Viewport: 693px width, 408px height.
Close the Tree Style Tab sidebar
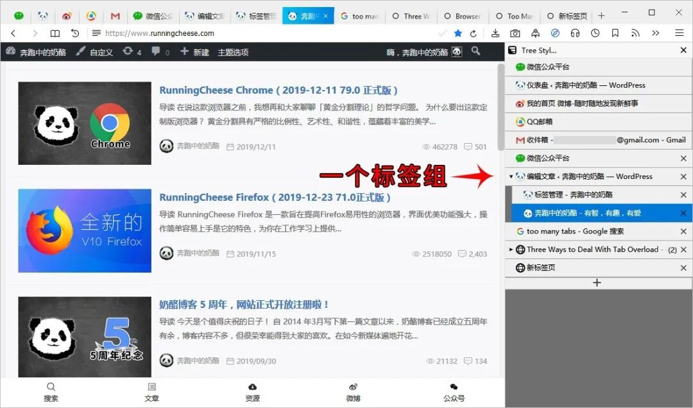(683, 51)
